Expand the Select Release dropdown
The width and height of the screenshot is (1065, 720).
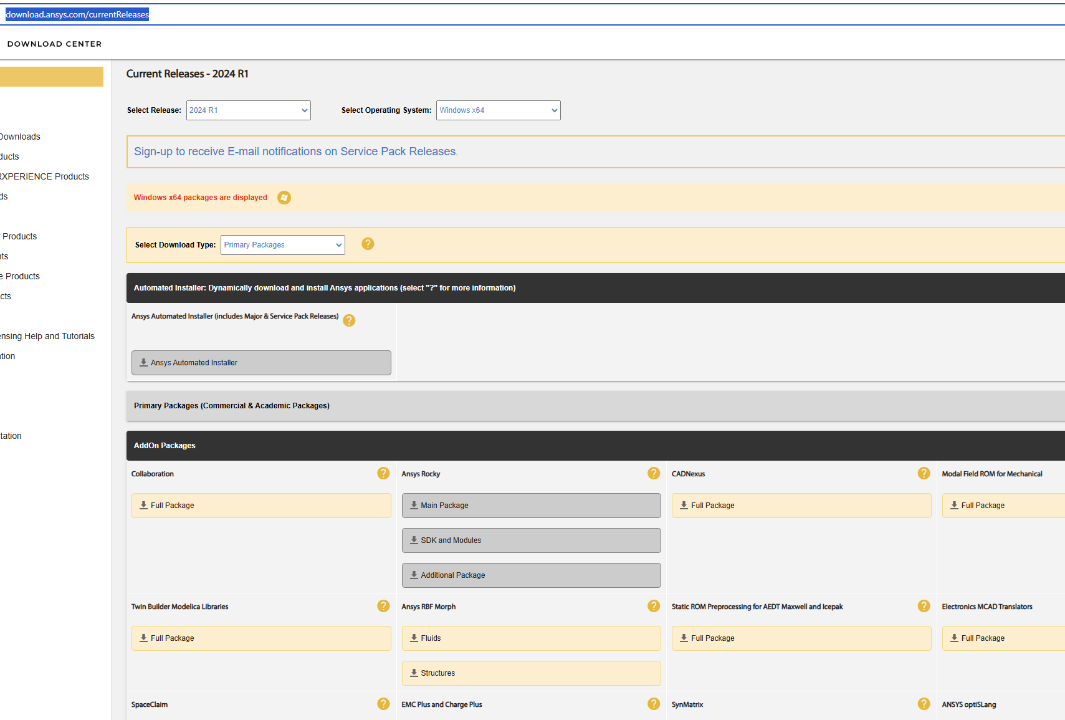click(x=248, y=110)
